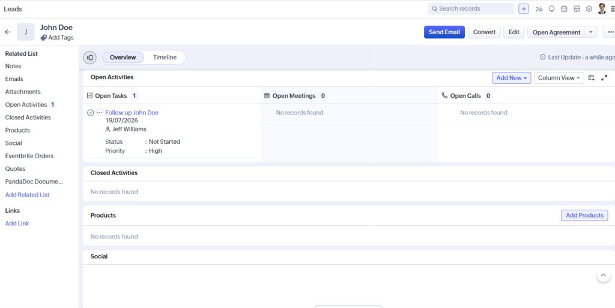Screen dimensions: 615x308
Task: Open the user profile avatar
Action: tap(602, 8)
